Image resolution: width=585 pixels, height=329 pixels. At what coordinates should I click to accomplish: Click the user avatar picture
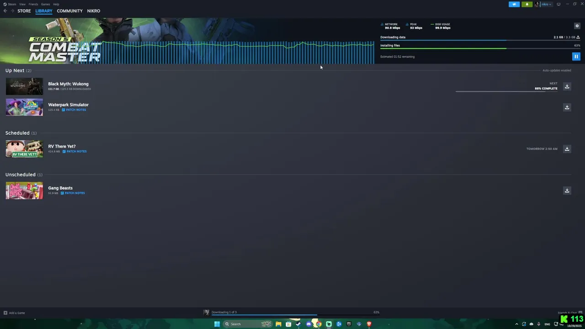(x=537, y=4)
